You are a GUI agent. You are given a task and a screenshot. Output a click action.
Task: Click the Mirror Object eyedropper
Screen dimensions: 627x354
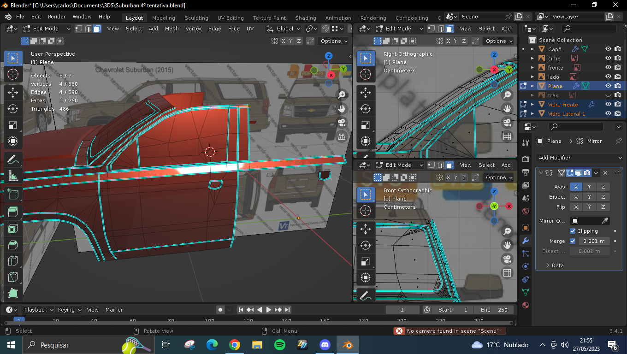[605, 221]
